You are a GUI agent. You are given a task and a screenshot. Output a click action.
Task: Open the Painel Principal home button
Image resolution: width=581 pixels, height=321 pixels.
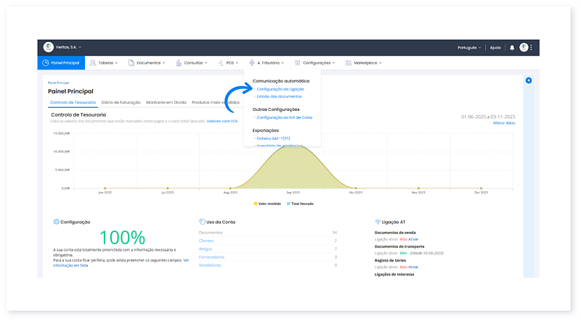pyautogui.click(x=60, y=63)
